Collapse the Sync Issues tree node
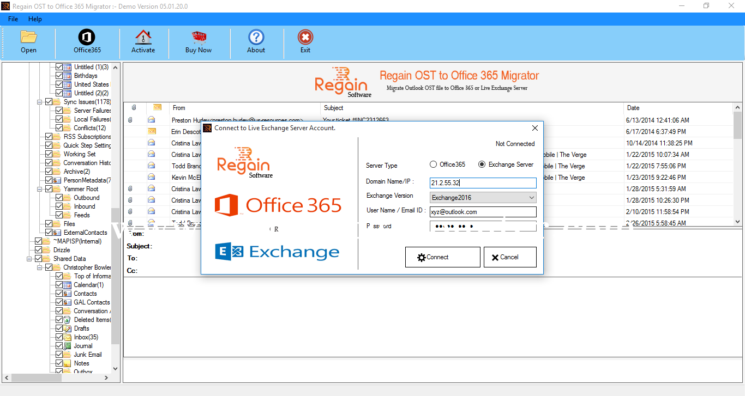 [40, 102]
